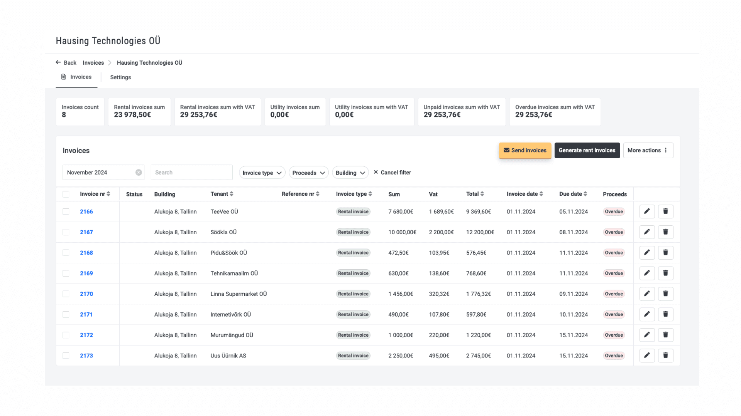Open the More actions menu

point(648,151)
